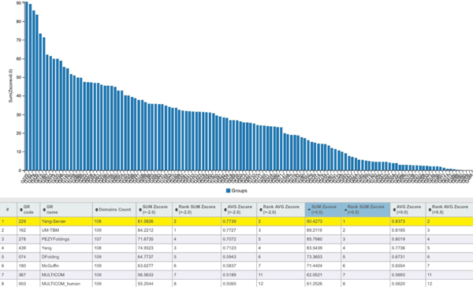Click the GR name column header text
This screenshot has height=287, width=473.
(52, 210)
